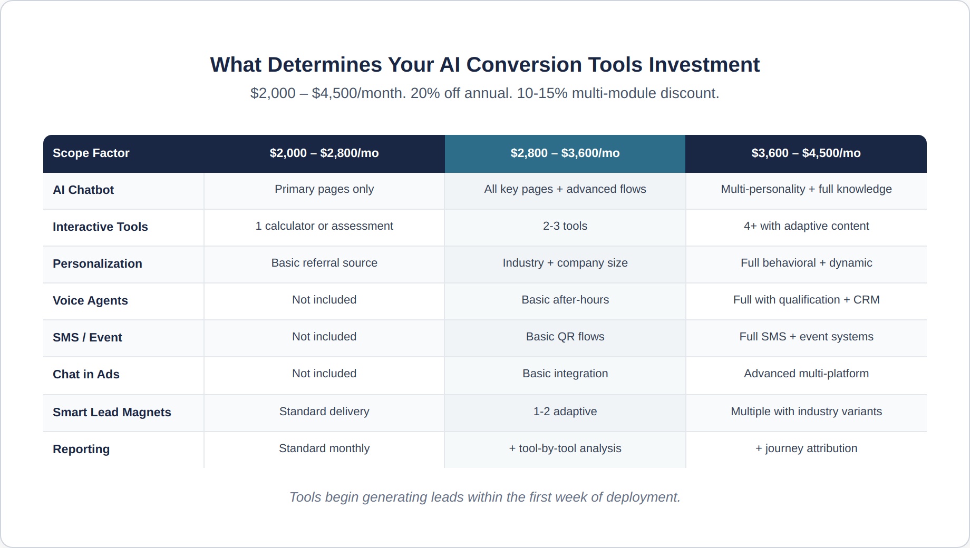Click the main heading about AI Conversion Tools
The image size is (970, 548).
click(x=484, y=65)
